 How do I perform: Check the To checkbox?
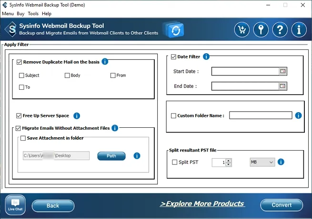pyautogui.click(x=21, y=87)
